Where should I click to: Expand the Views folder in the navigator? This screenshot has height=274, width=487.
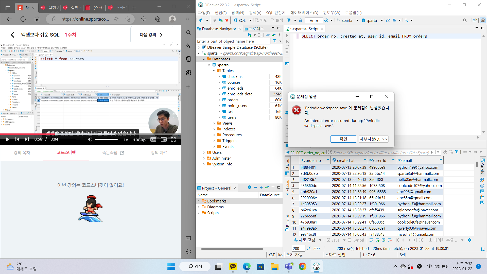point(214,123)
